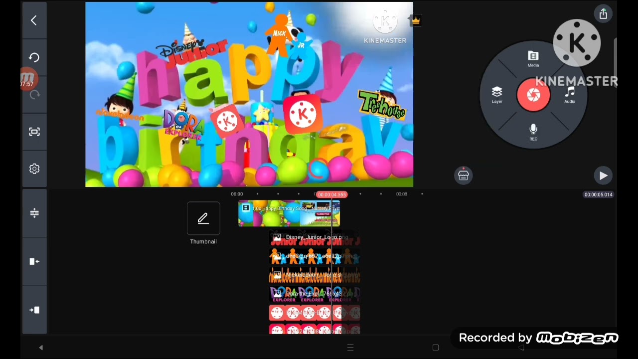Tap the Android recents navigation button
Viewport: 638px width, 359px height.
(x=350, y=348)
